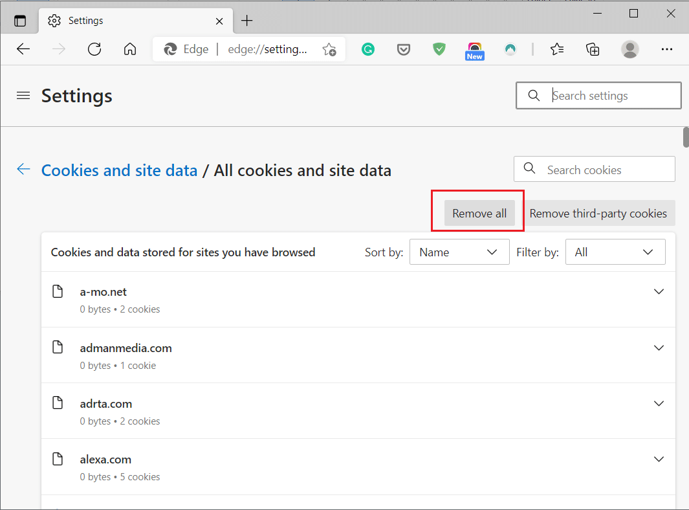Open the Filter by dropdown
Viewport: 689px width, 510px height.
615,252
